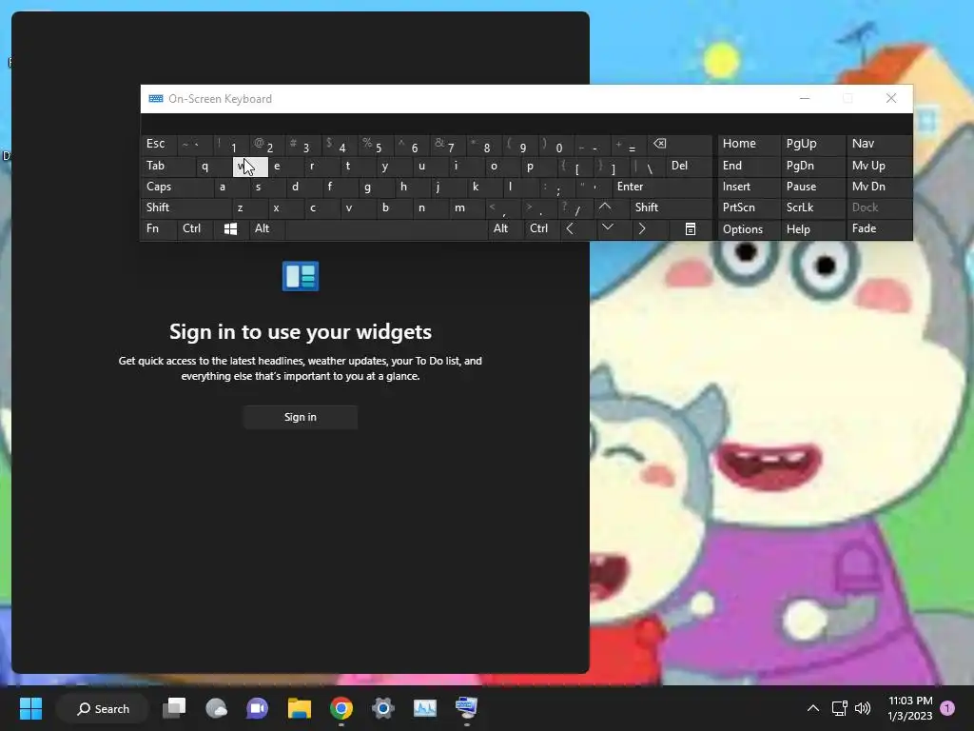Click the Fade key on keyboard
The width and height of the screenshot is (974, 731).
coord(880,228)
